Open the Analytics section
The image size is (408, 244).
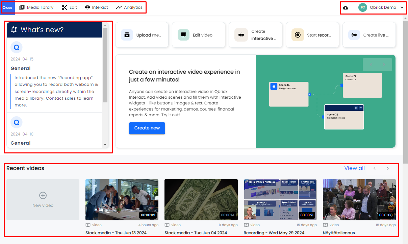pyautogui.click(x=129, y=7)
